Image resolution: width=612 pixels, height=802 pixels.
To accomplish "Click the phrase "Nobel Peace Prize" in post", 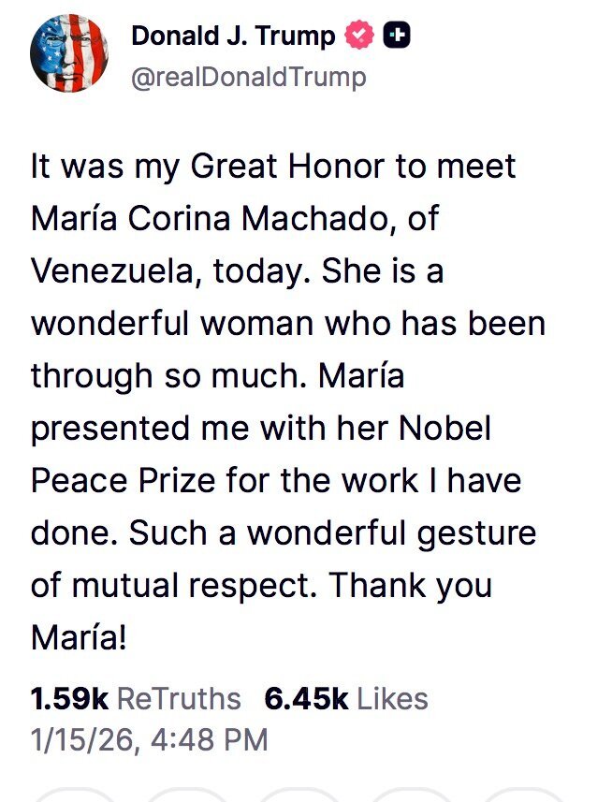I will [281, 454].
